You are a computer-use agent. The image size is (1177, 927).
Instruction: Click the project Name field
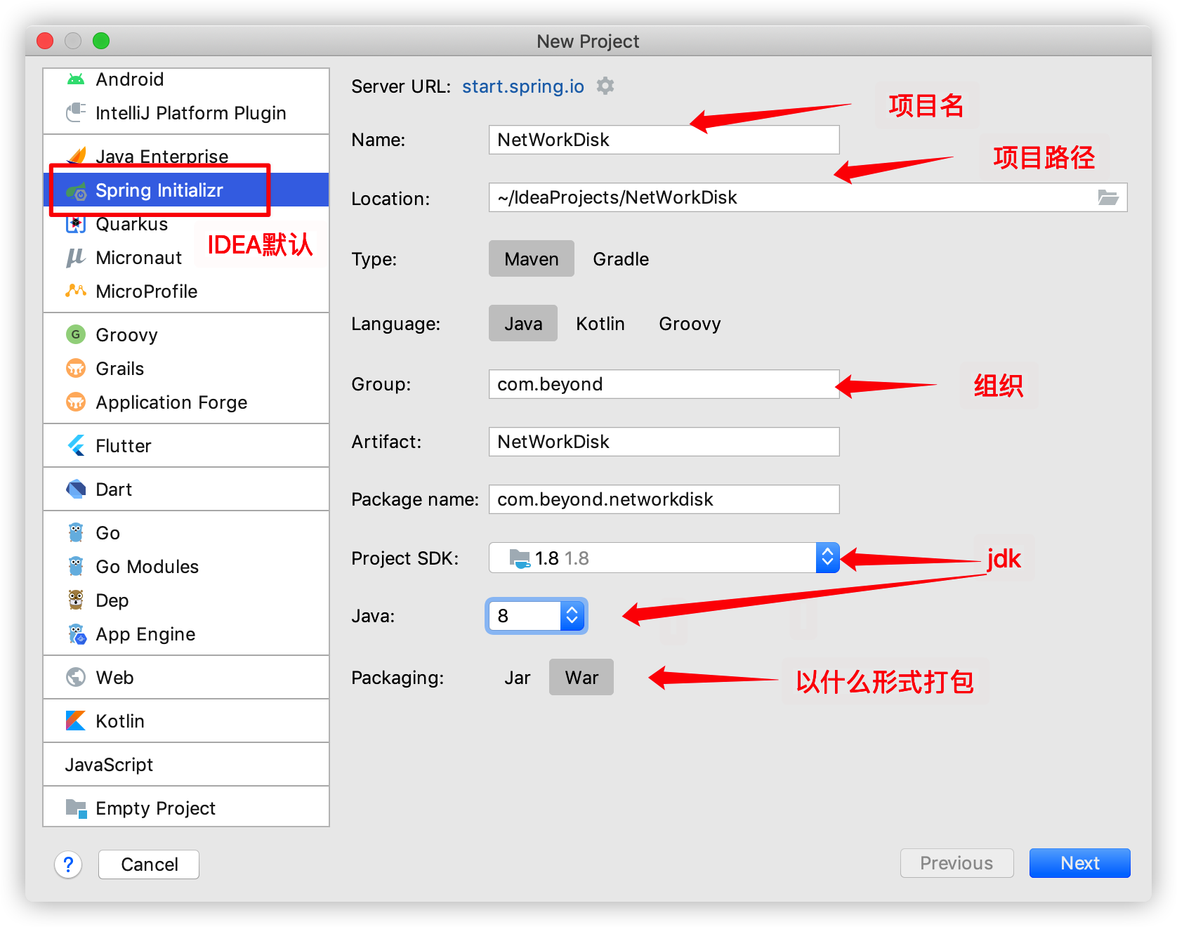[664, 140]
